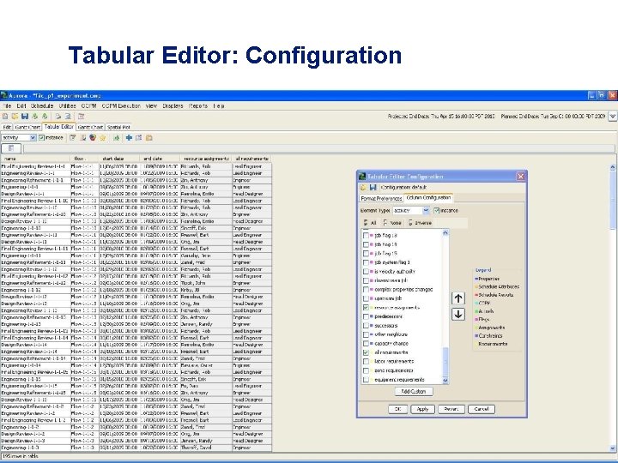
Task: Uncheck the resource assignments checkbox
Action: (366, 308)
